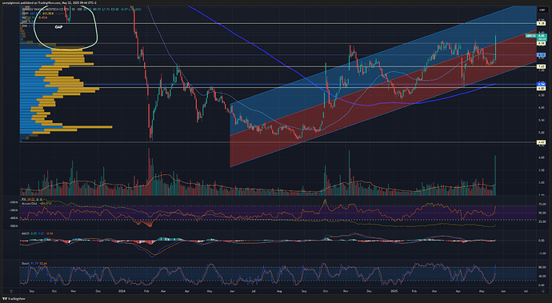Select the GAP text annotation

58,27
